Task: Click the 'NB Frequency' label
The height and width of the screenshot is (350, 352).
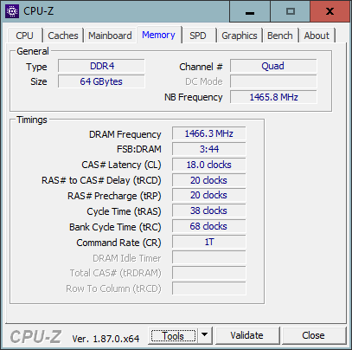Action: point(194,97)
